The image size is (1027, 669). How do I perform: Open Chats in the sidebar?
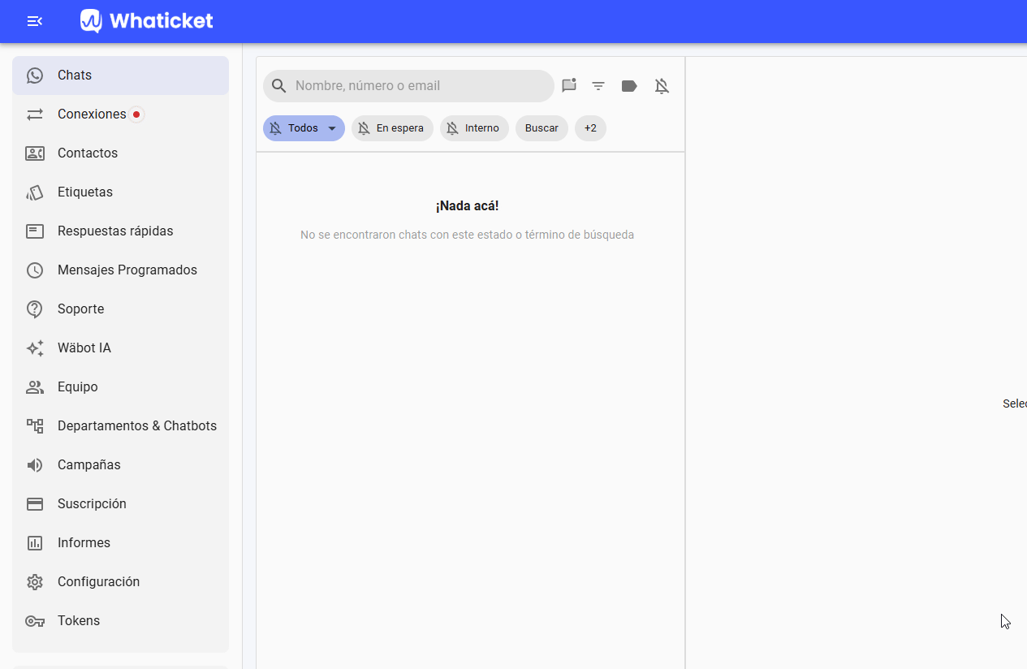pyautogui.click(x=120, y=76)
